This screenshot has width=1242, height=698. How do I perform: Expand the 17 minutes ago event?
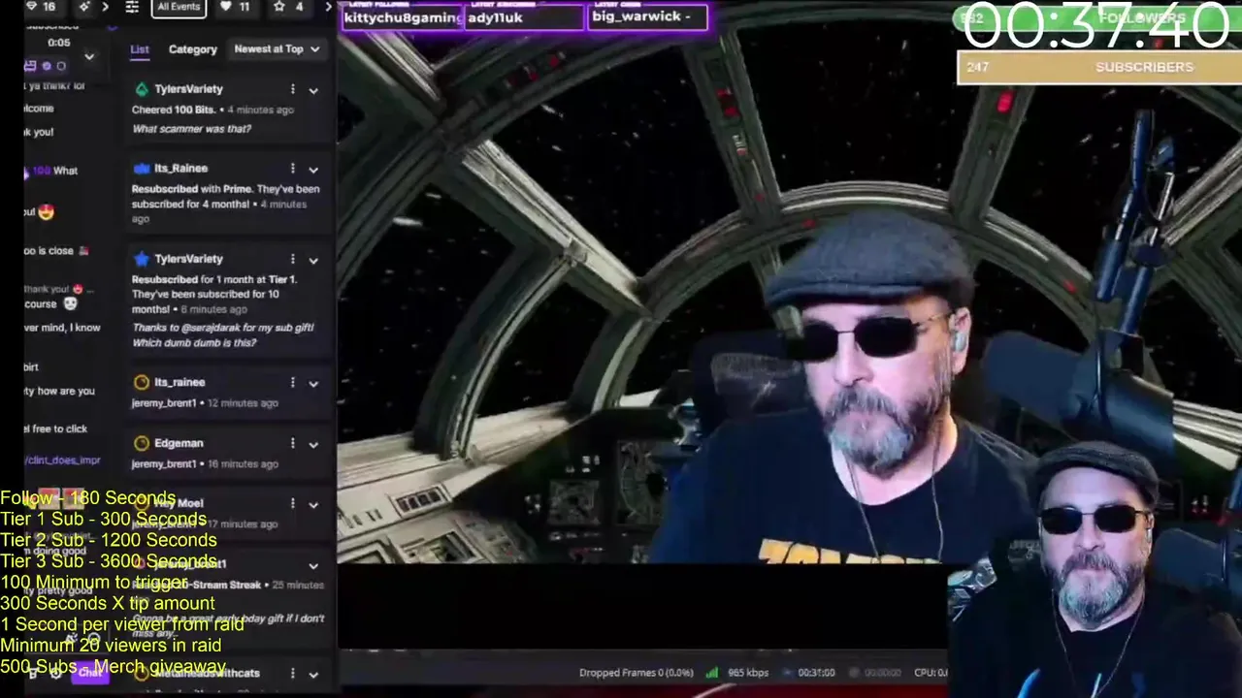(x=313, y=504)
